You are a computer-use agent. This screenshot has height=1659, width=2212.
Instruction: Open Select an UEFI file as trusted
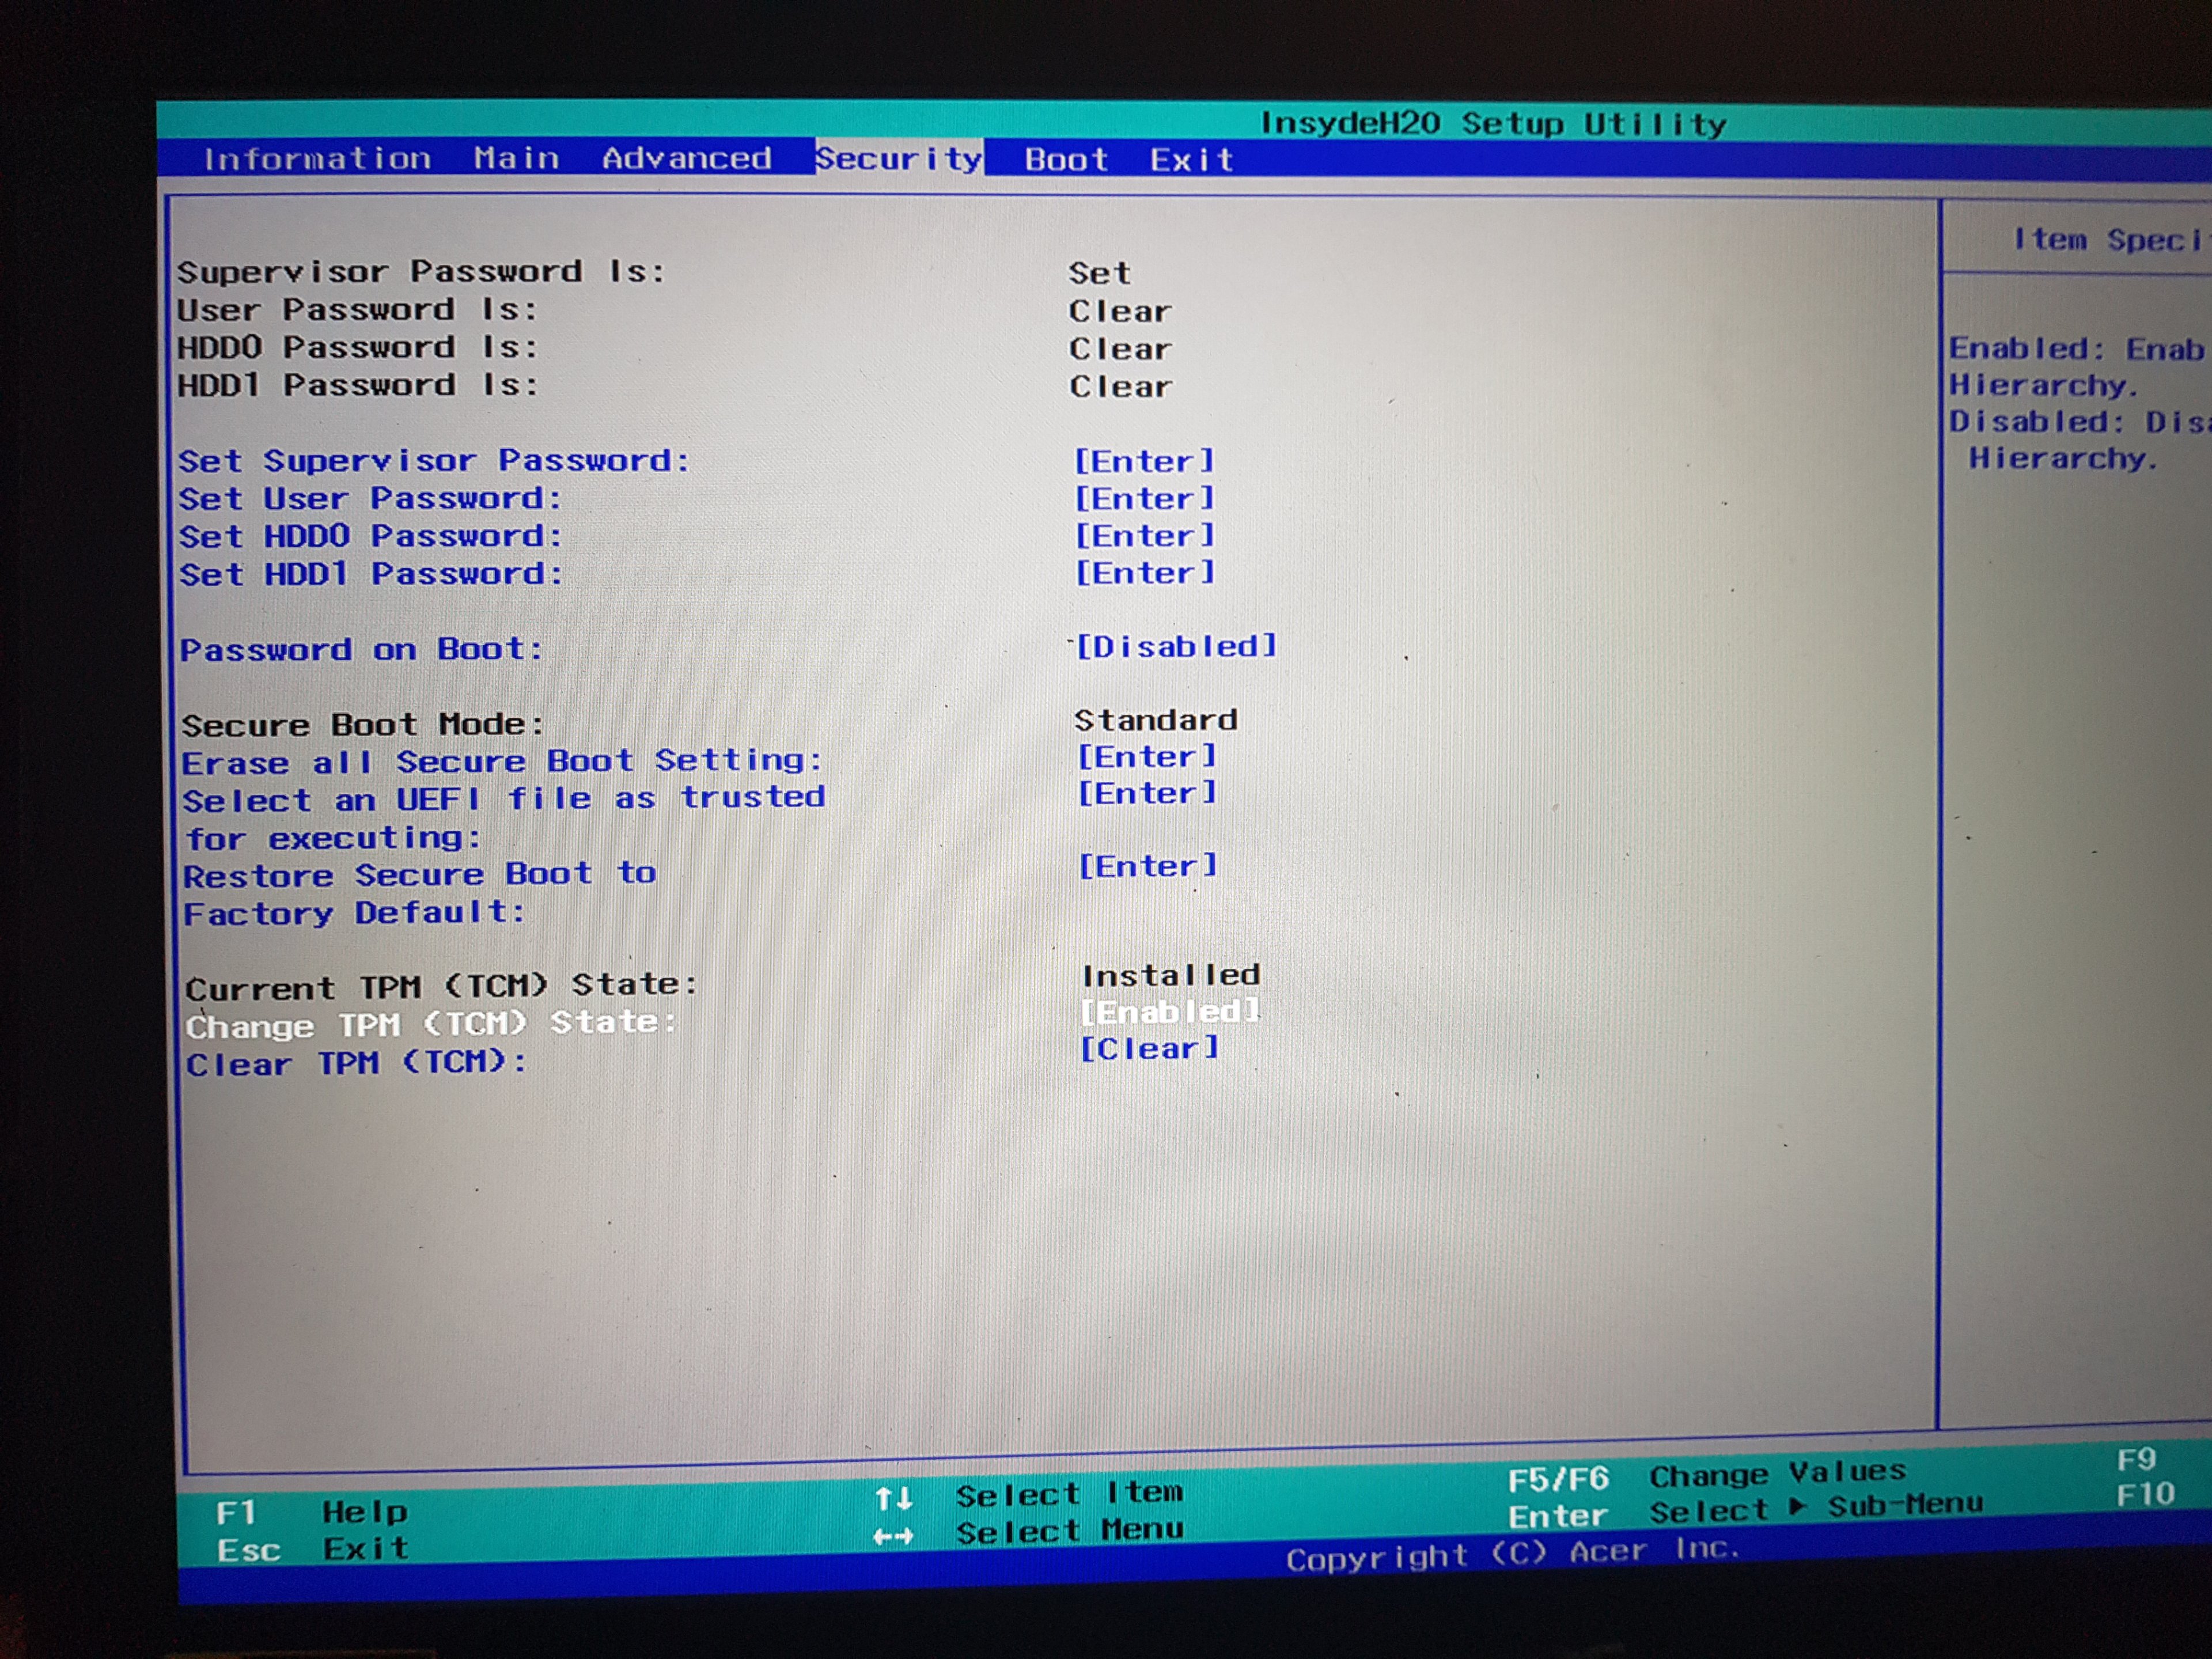[x=503, y=799]
